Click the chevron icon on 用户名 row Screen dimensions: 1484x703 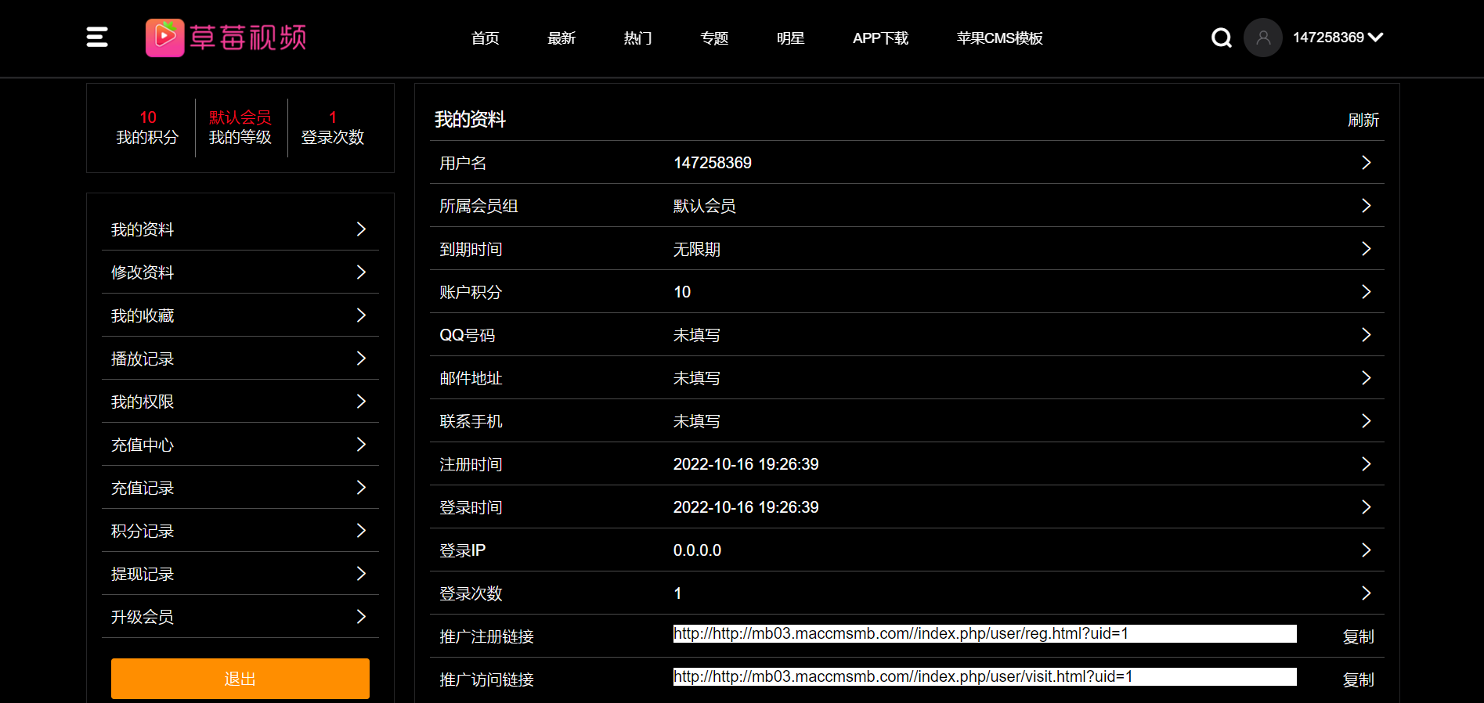[x=1366, y=163]
